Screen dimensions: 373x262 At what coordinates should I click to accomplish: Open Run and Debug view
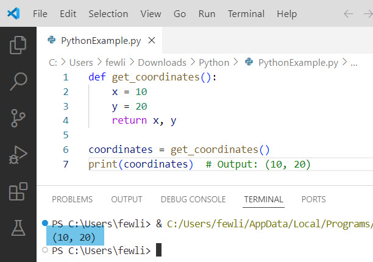[18, 155]
